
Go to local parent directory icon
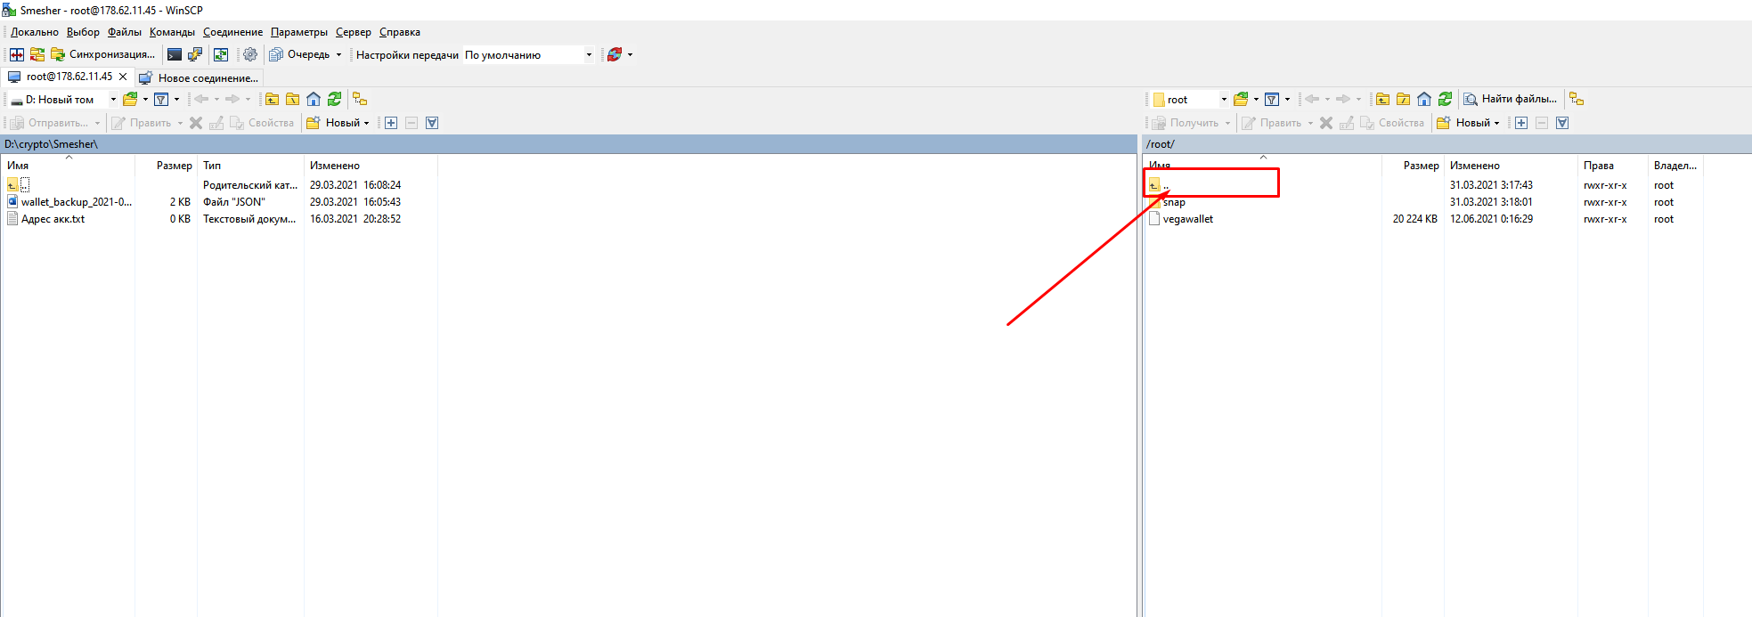(x=272, y=99)
